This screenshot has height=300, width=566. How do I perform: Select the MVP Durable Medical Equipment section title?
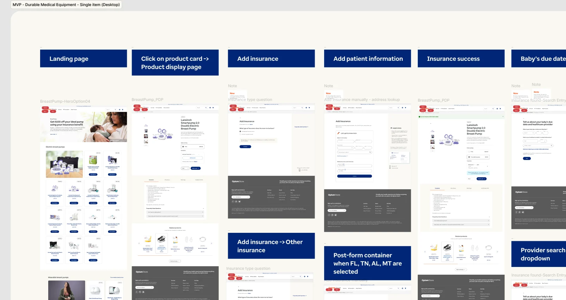tap(66, 5)
